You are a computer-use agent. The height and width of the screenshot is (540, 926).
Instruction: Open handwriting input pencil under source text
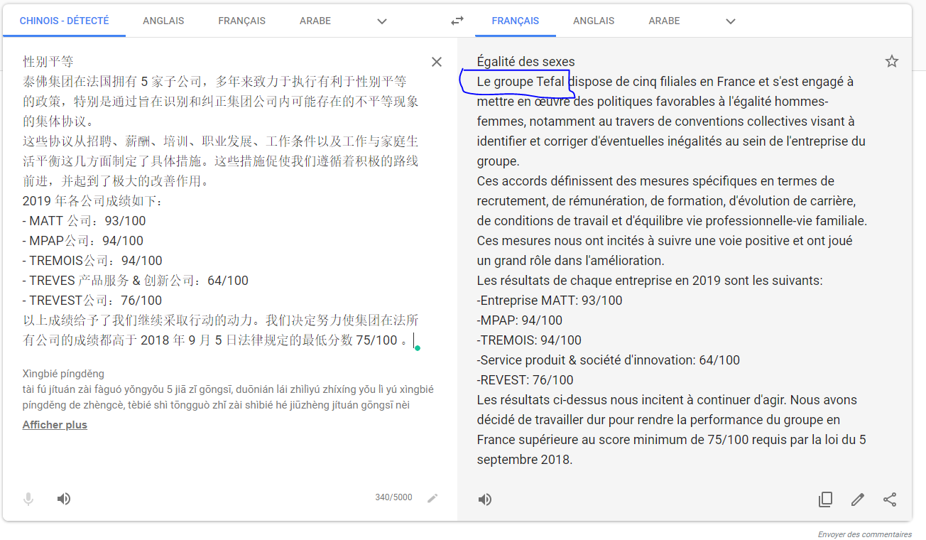coord(432,498)
